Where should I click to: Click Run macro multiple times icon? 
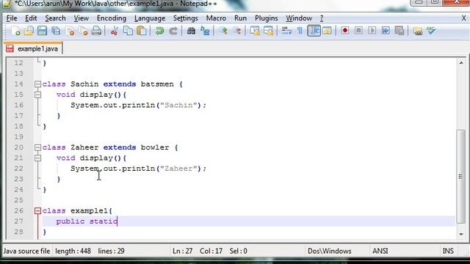tap(386, 31)
